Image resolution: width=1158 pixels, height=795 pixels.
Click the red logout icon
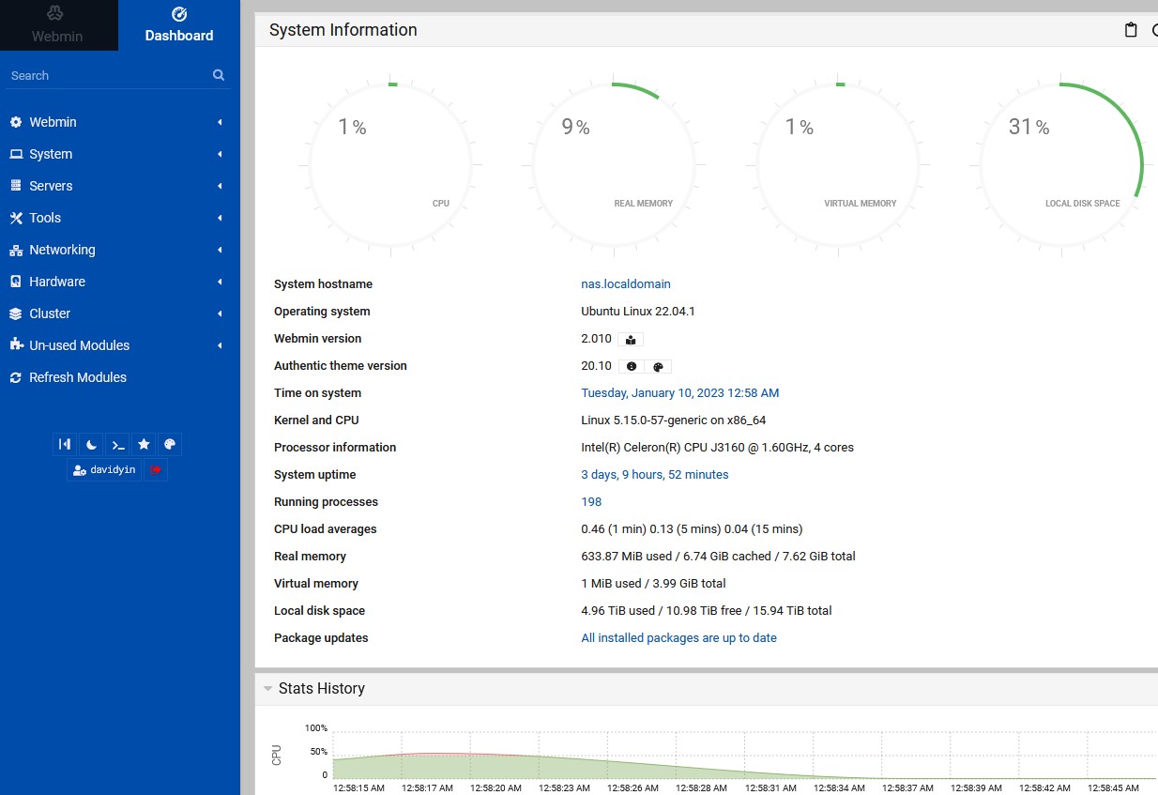point(156,470)
